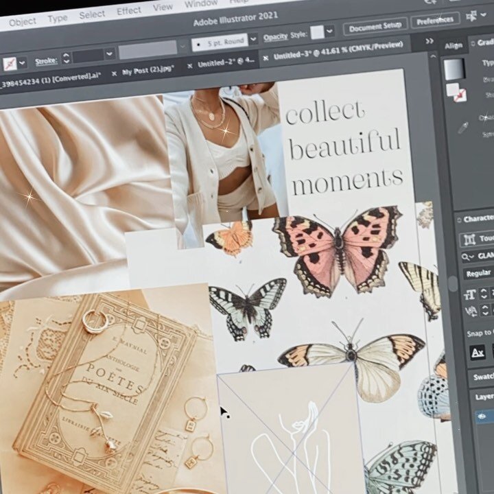Select the pink butterfly illustration
The image size is (494, 494).
coord(338,250)
